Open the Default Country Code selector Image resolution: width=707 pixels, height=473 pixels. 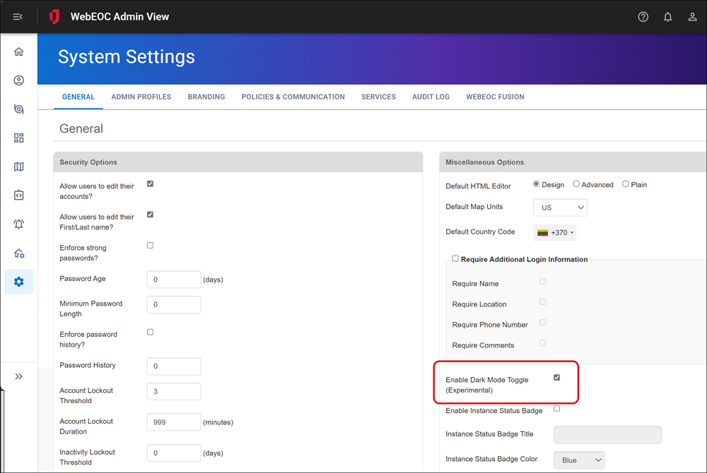[x=555, y=232]
